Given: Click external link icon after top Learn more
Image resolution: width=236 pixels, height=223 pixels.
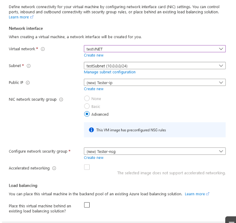Looking at the screenshot, I should (32, 17).
